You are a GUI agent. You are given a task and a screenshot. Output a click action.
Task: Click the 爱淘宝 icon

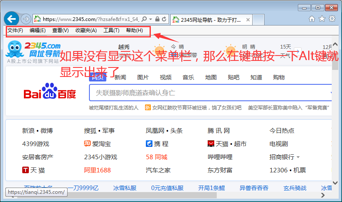click(x=87, y=144)
